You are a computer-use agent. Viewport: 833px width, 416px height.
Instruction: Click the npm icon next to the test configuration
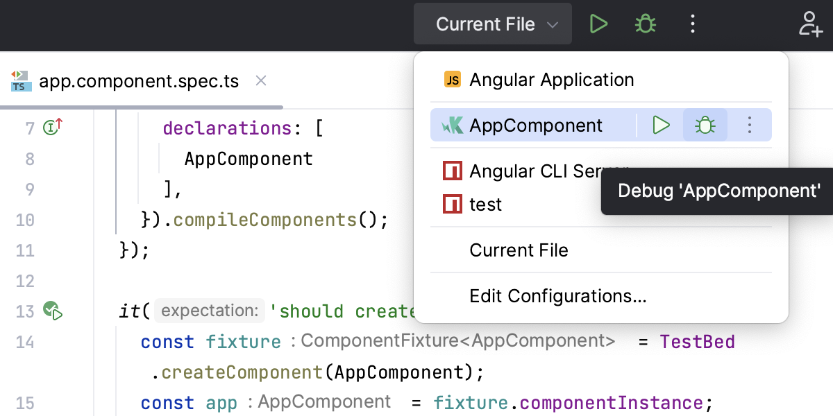(452, 204)
